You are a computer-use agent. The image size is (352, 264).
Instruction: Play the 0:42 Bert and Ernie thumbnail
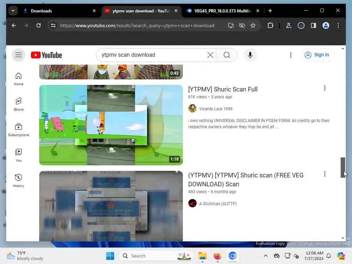pos(111,72)
